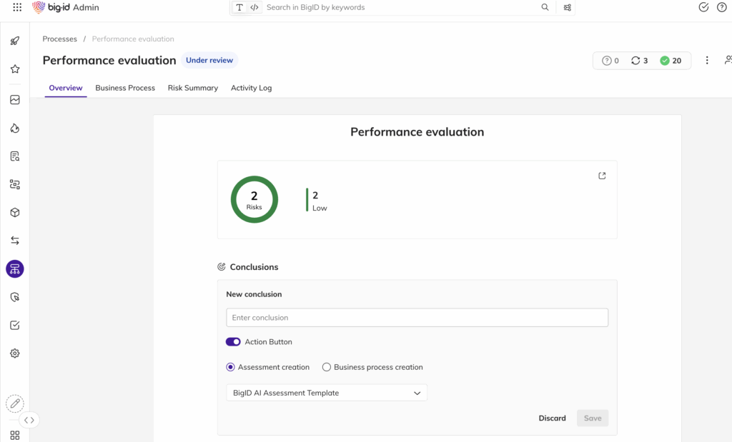
Task: Click the search filter settings icon
Action: tap(568, 8)
